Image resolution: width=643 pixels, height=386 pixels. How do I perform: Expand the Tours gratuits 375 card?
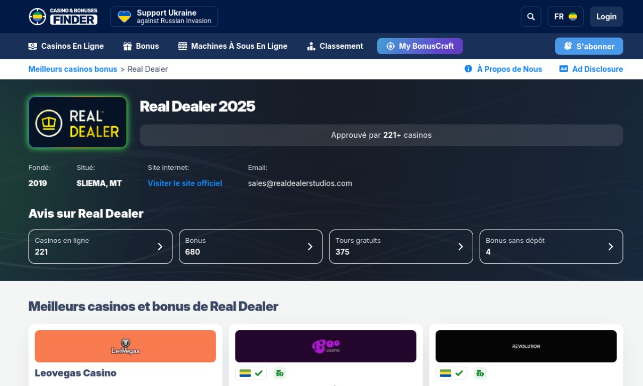[x=400, y=246]
